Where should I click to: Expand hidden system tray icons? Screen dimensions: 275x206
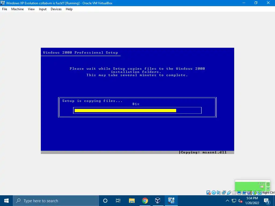pos(227,201)
